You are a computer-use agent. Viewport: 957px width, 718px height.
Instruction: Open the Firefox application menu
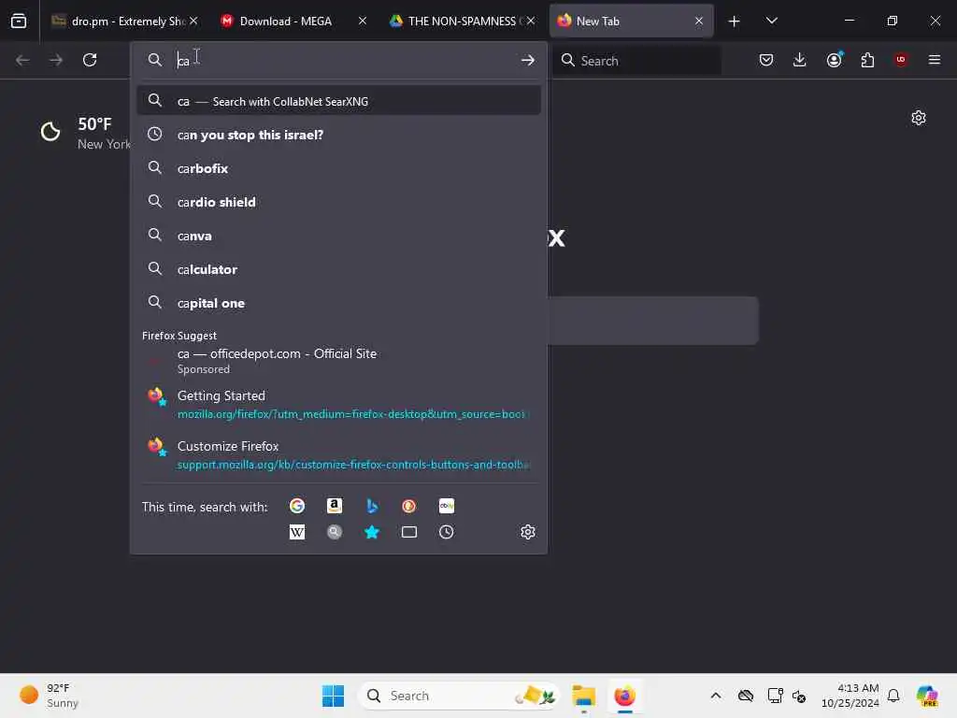click(x=935, y=60)
